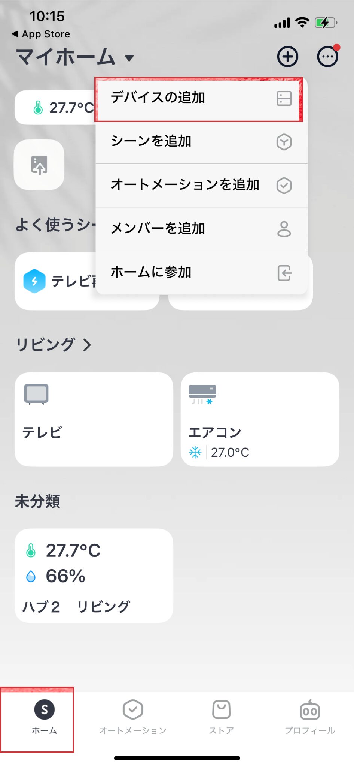354x768 pixels.
Task: Tap the snowflake cooling mode icon
Action: tap(195, 452)
